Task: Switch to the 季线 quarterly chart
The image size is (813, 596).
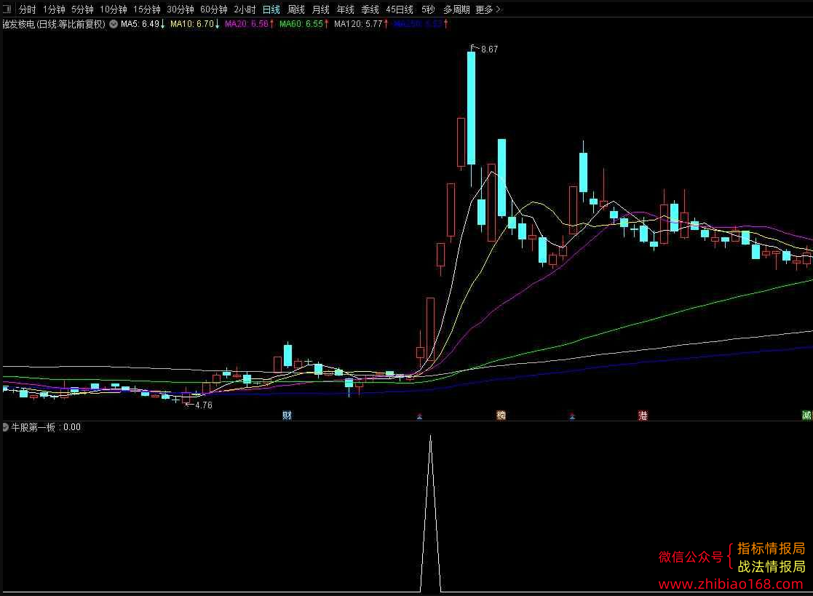Action: [x=370, y=9]
